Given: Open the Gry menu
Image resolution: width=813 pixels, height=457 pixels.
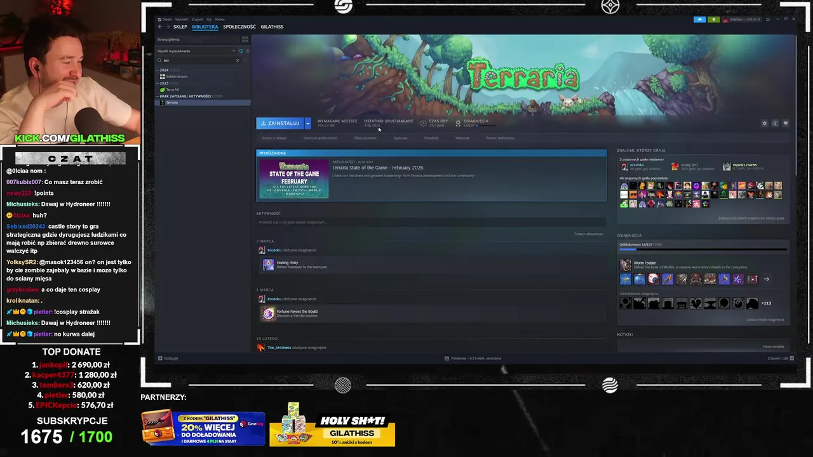Looking at the screenshot, I should pyautogui.click(x=209, y=20).
